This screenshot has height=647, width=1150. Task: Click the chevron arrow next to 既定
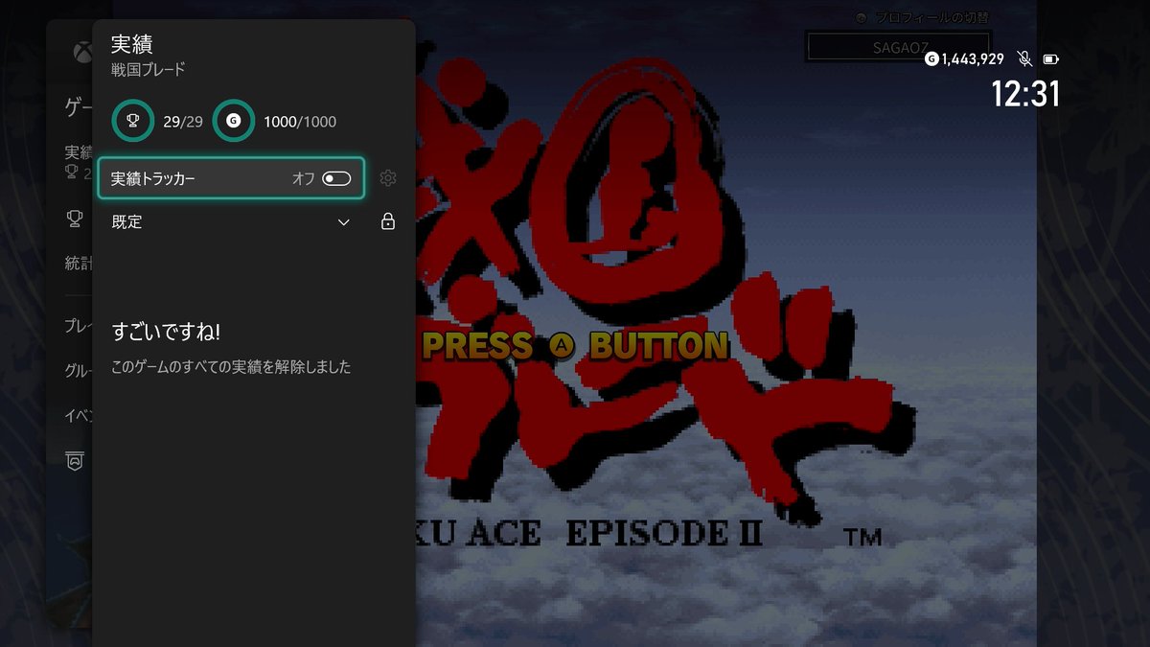click(x=344, y=222)
